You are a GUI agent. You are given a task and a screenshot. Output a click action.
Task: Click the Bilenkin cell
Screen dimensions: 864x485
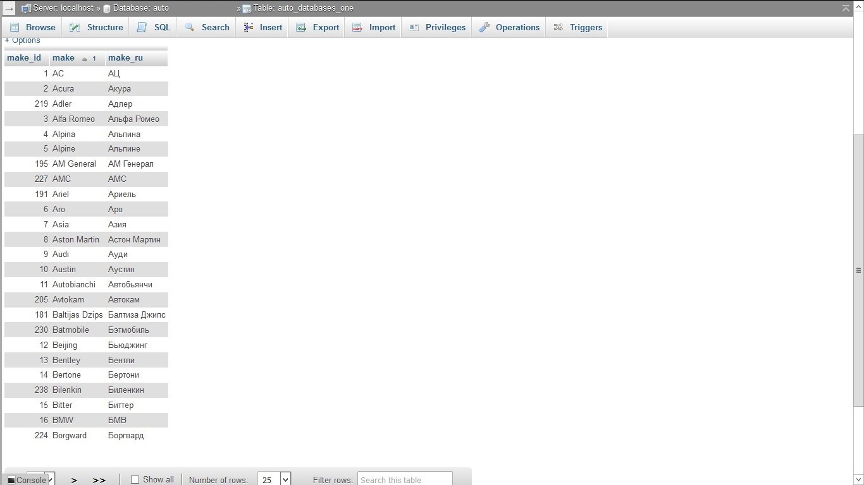tap(77, 390)
